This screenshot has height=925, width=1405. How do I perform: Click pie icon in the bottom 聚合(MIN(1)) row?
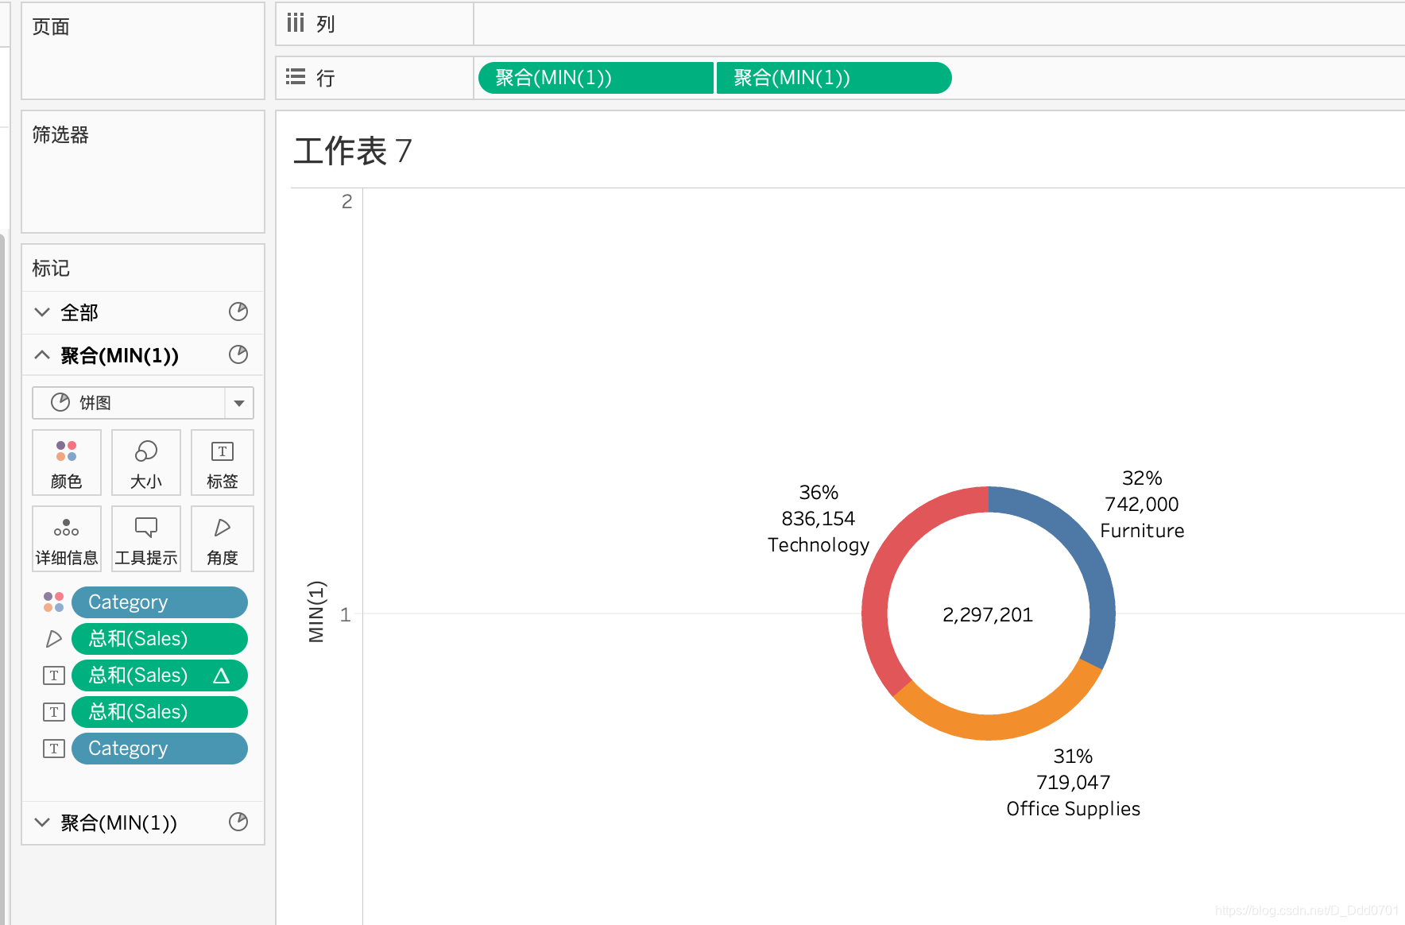pyautogui.click(x=238, y=822)
